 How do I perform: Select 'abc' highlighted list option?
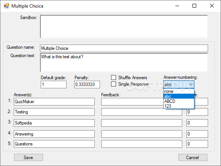[x=179, y=96]
